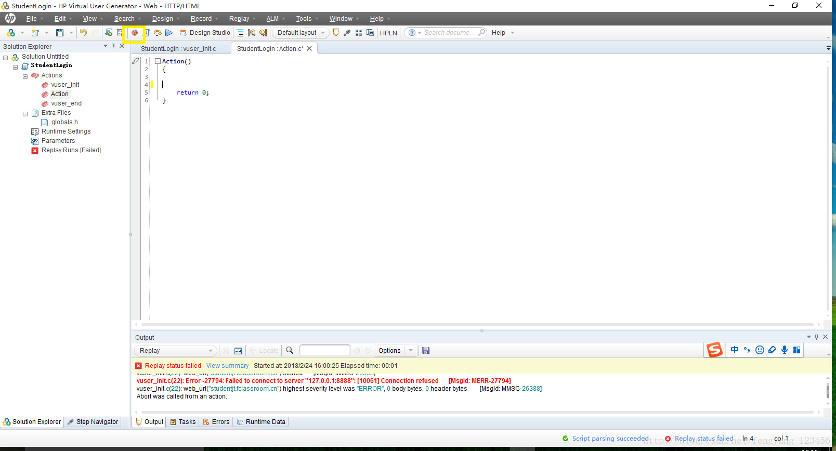Click the Sogou input method S logo
The height and width of the screenshot is (451, 836).
pyautogui.click(x=714, y=350)
